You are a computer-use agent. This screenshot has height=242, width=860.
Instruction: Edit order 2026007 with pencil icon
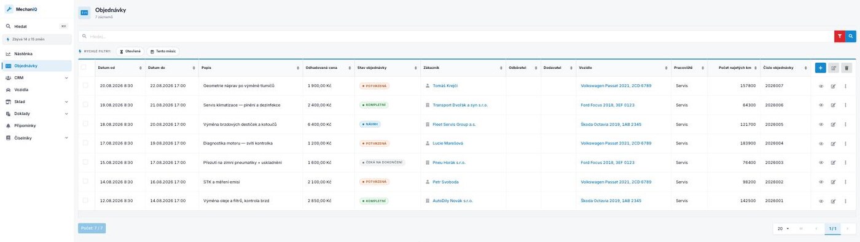point(834,86)
